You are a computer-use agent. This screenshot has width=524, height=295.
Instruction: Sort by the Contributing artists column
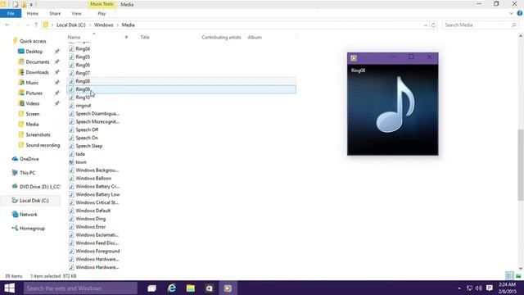pos(221,37)
